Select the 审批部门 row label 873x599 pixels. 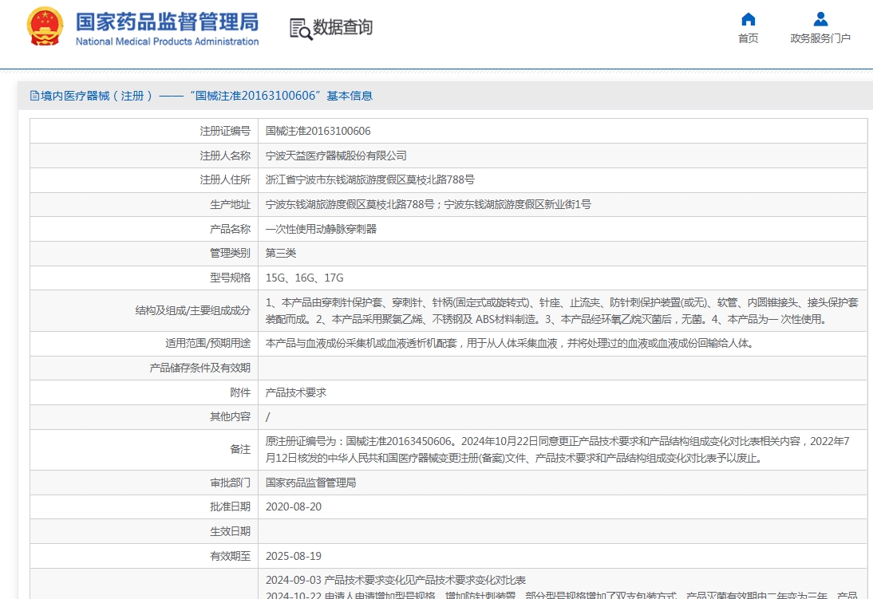click(x=231, y=483)
